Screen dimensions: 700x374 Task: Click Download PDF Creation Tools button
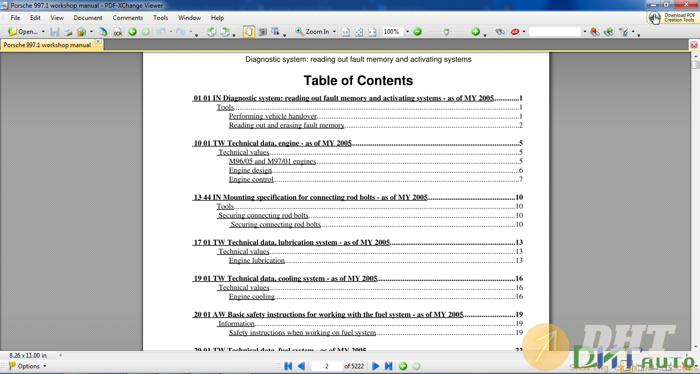[x=673, y=17]
